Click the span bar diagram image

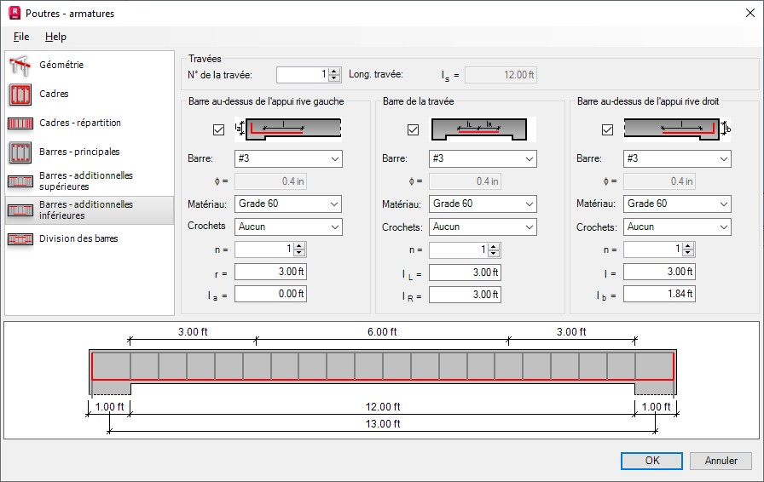[x=483, y=129]
